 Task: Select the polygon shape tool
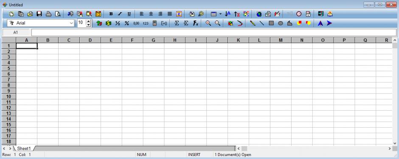click(289, 23)
